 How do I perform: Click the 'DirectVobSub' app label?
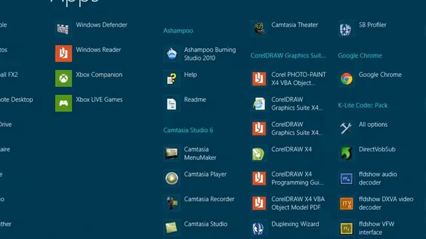[x=377, y=149]
